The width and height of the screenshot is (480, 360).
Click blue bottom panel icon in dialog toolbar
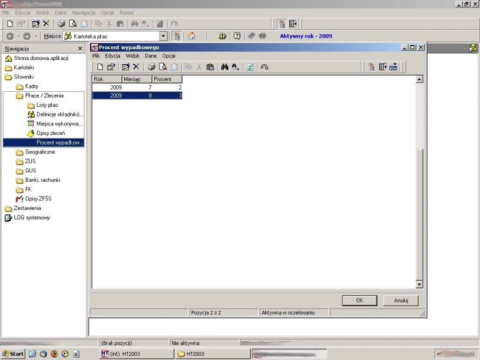[x=394, y=67]
